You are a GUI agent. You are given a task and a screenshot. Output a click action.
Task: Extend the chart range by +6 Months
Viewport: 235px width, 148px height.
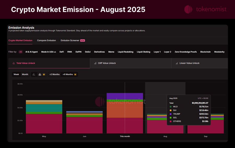tap(68, 74)
